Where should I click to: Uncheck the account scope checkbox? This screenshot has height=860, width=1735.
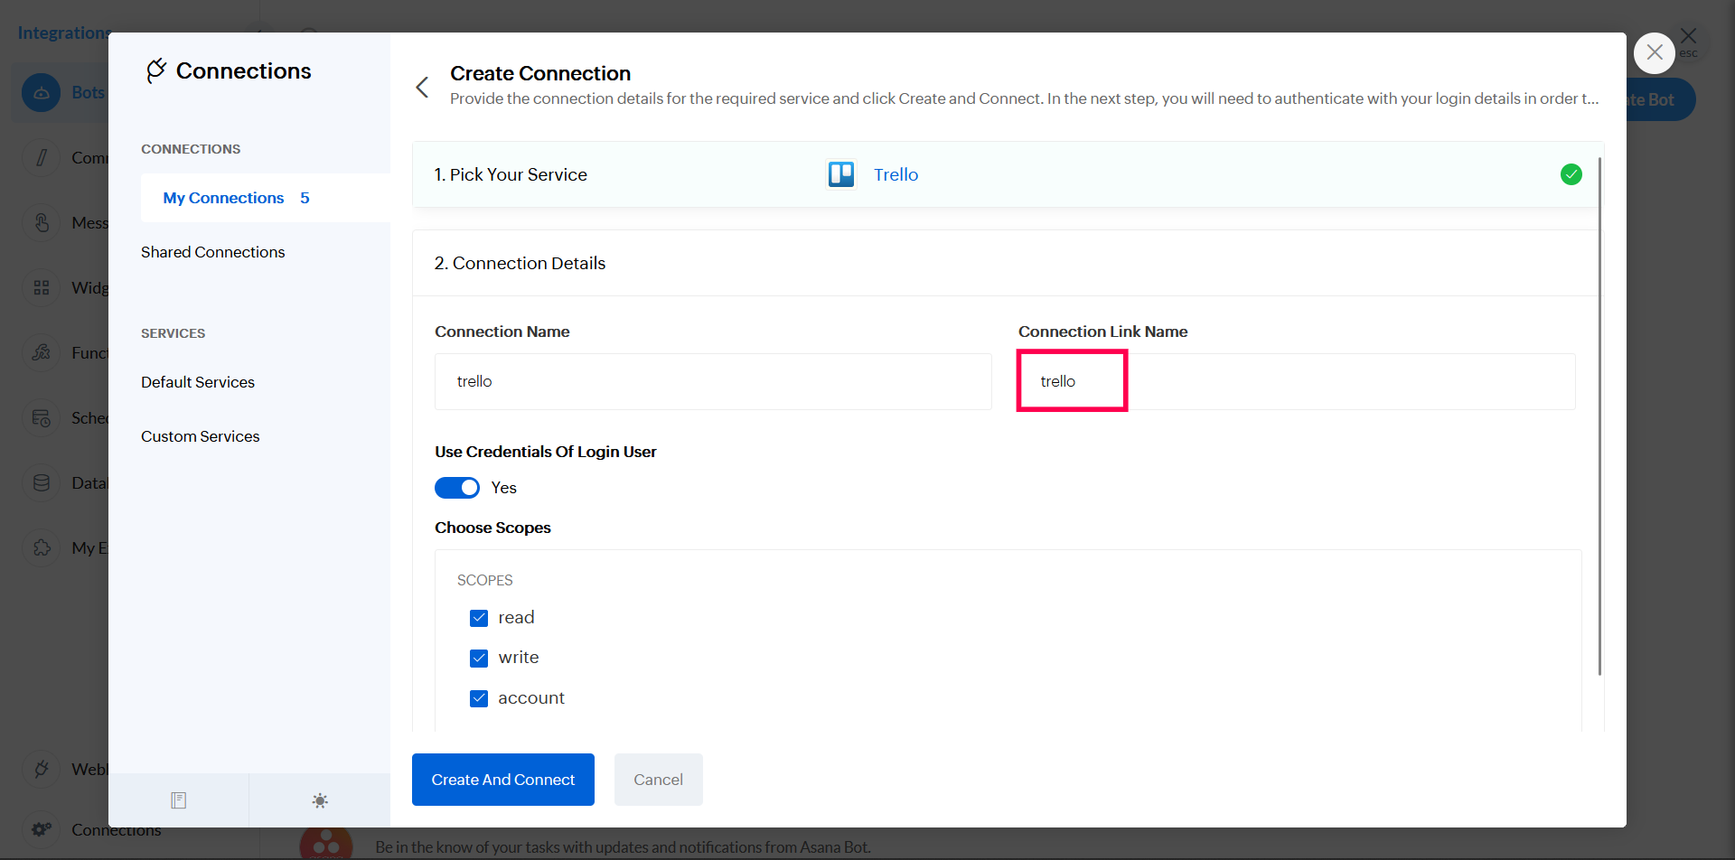[479, 698]
